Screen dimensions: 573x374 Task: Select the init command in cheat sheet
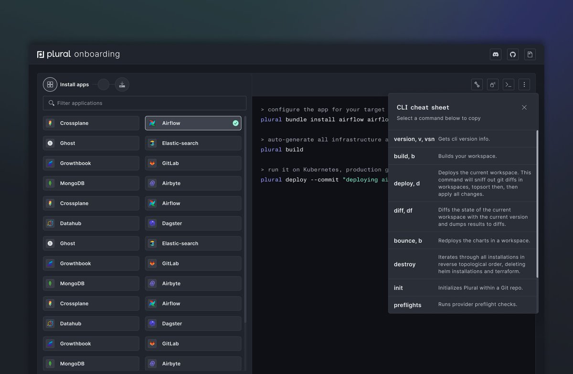(463, 288)
